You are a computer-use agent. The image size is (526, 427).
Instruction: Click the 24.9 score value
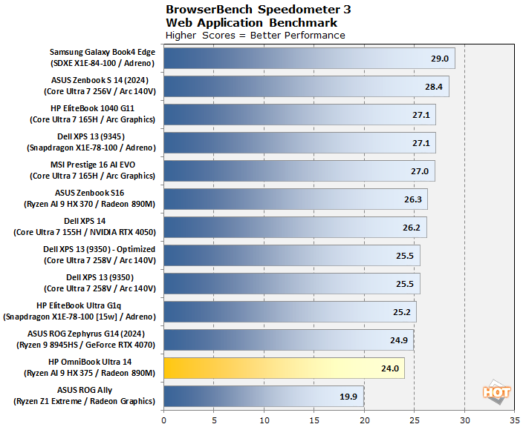[398, 340]
